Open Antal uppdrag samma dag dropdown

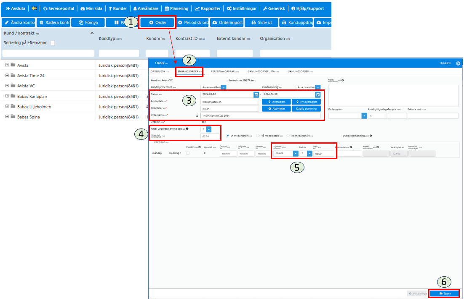tap(208, 129)
